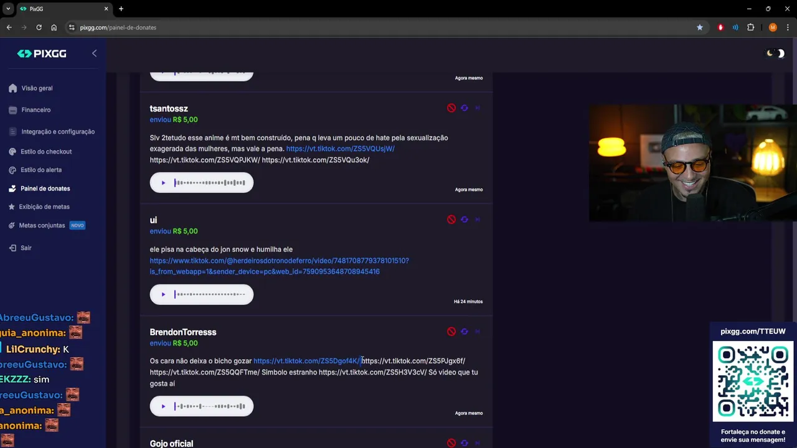
Task: Open tab search dropdown arrow
Action: (x=8, y=9)
